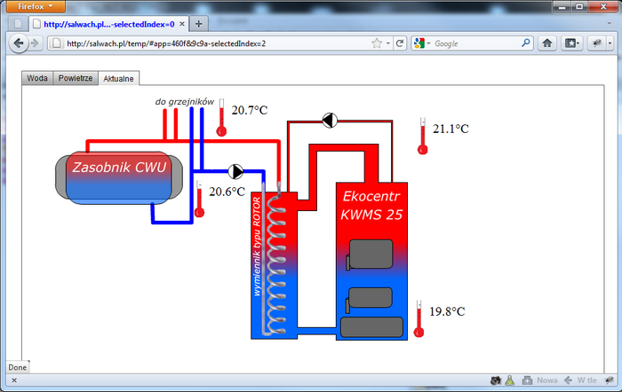The height and width of the screenshot is (392, 622).
Task: Click the Done status text
Action: point(18,367)
